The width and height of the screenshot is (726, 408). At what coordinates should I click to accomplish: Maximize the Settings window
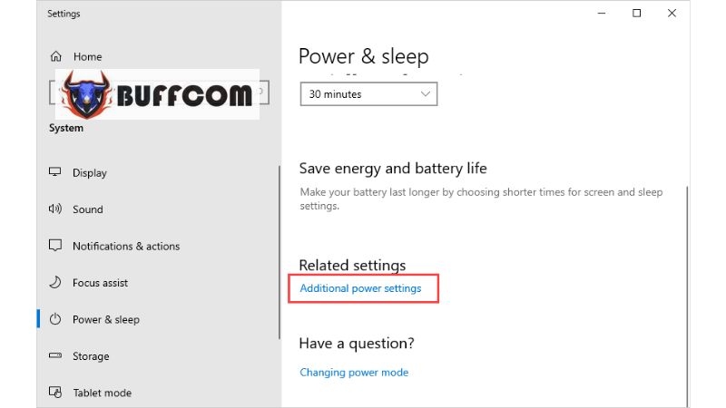click(637, 13)
